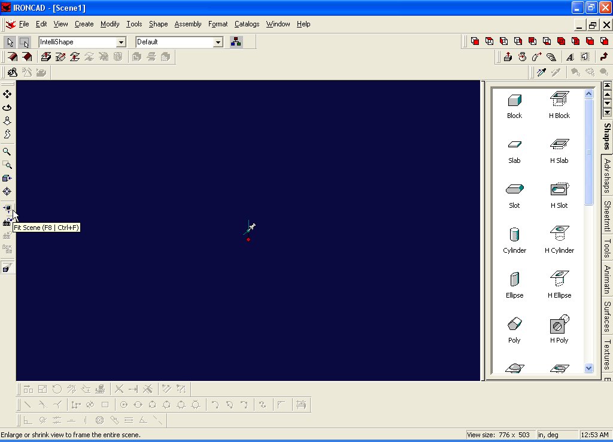Activate the Walk camera tool
The image size is (613, 442).
(7, 120)
